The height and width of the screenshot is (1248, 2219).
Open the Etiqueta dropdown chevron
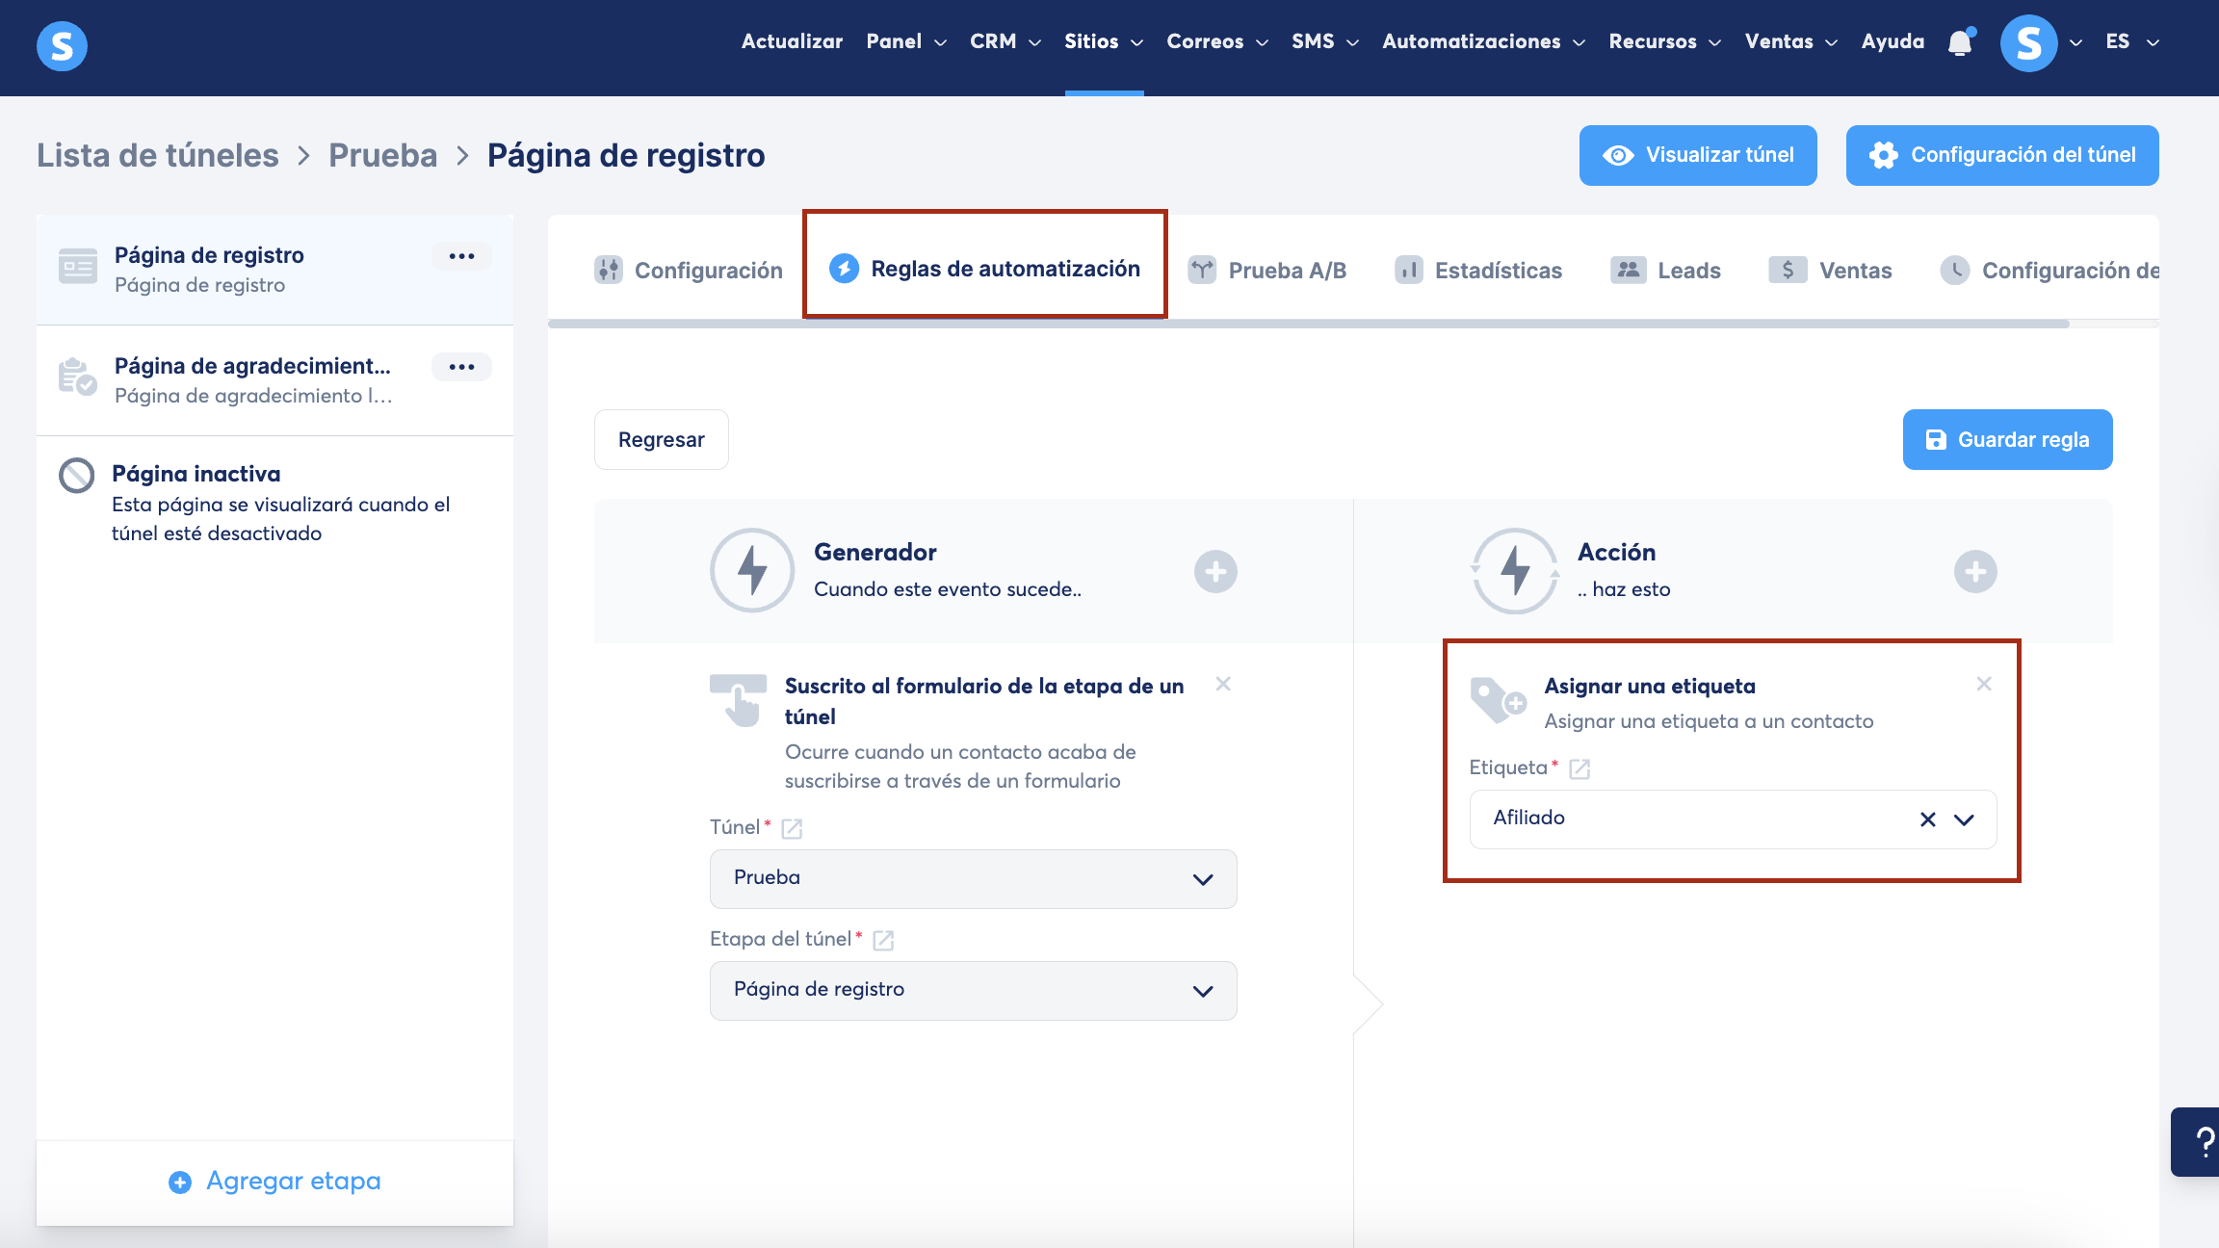click(1964, 819)
